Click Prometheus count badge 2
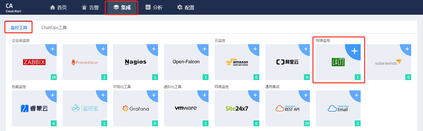 click(x=104, y=77)
